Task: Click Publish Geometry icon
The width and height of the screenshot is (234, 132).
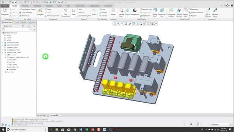Action: 179,11
